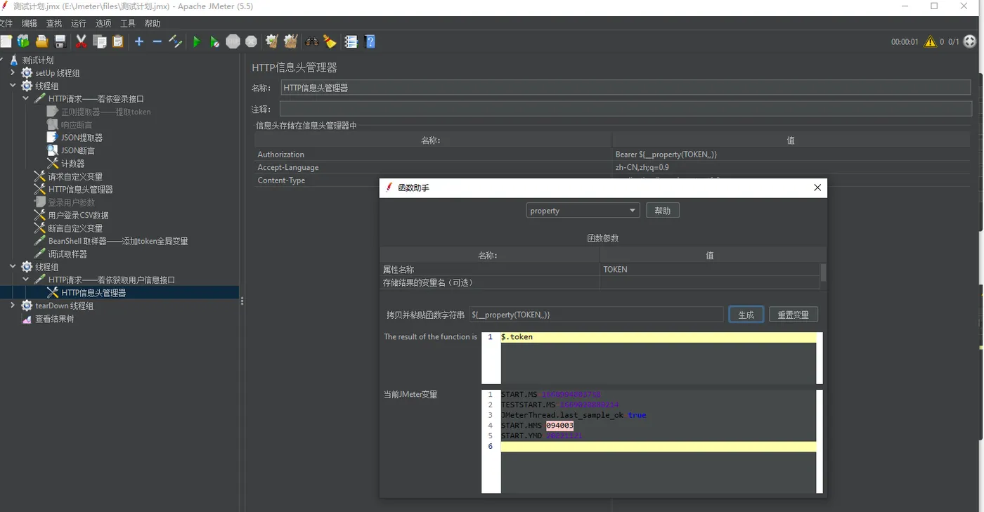Open the 帮助 menu in menu bar
Viewport: 984px width, 512px height.
pos(153,23)
